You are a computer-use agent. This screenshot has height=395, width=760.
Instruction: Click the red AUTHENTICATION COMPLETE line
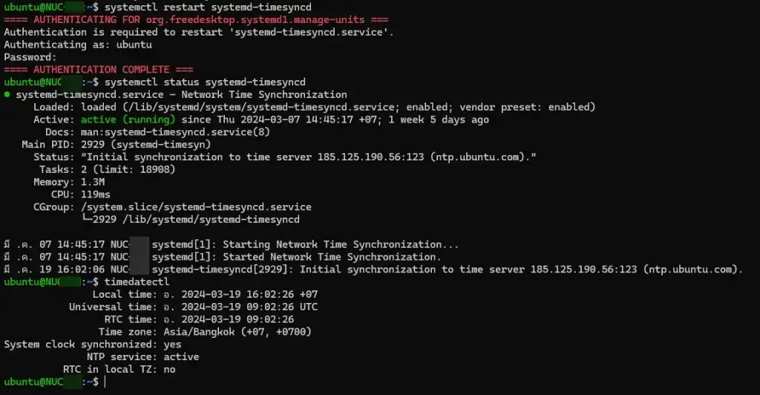click(x=91, y=70)
